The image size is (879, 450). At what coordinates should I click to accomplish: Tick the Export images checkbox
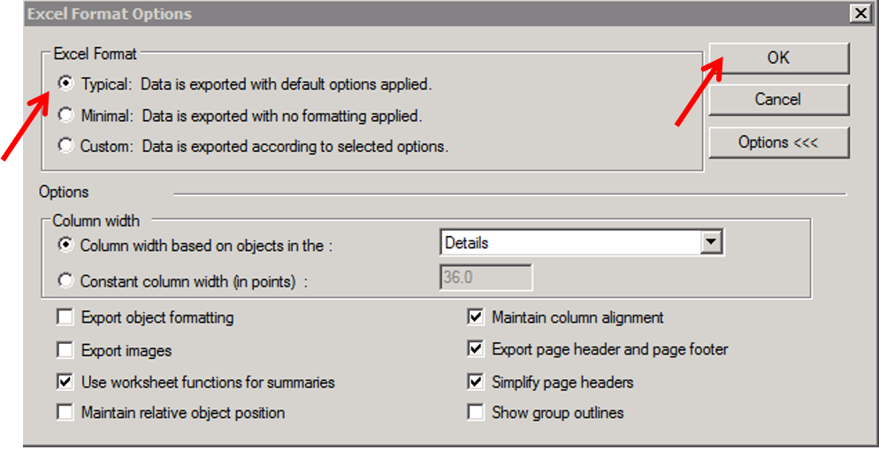[65, 351]
